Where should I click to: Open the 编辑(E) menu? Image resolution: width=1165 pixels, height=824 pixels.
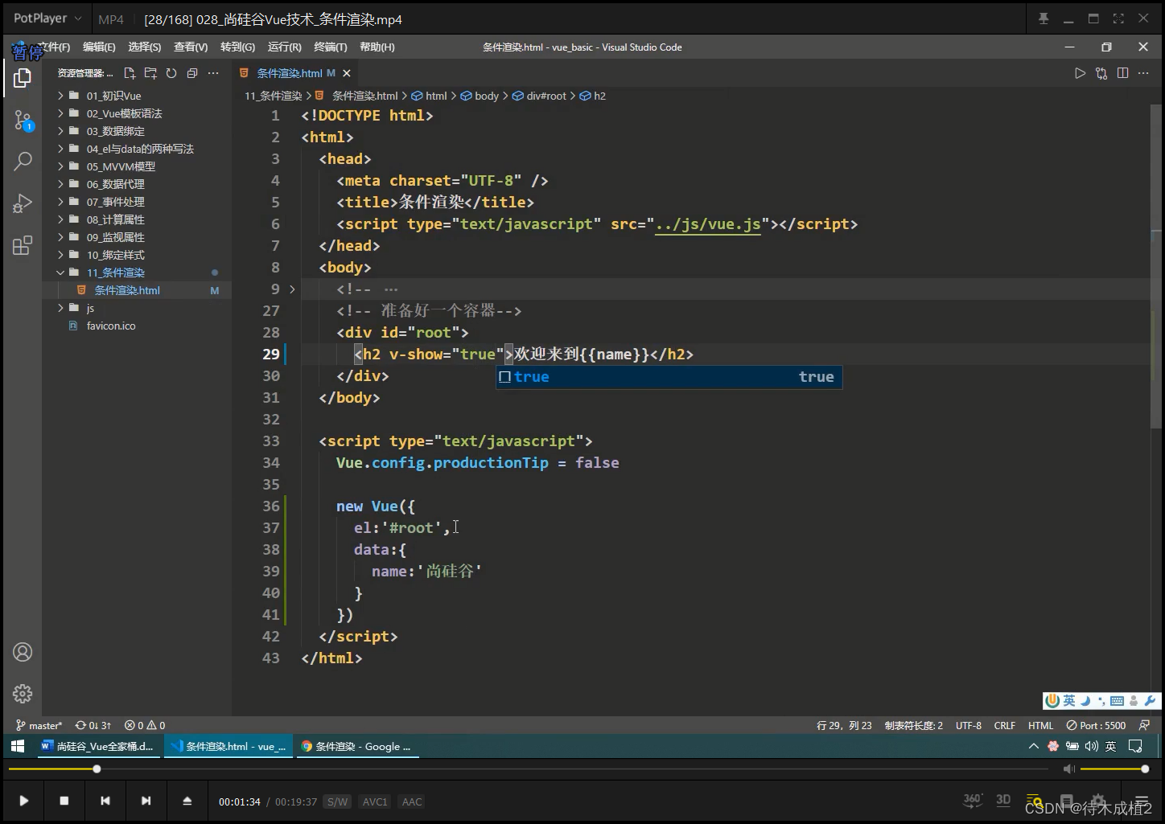pyautogui.click(x=99, y=47)
